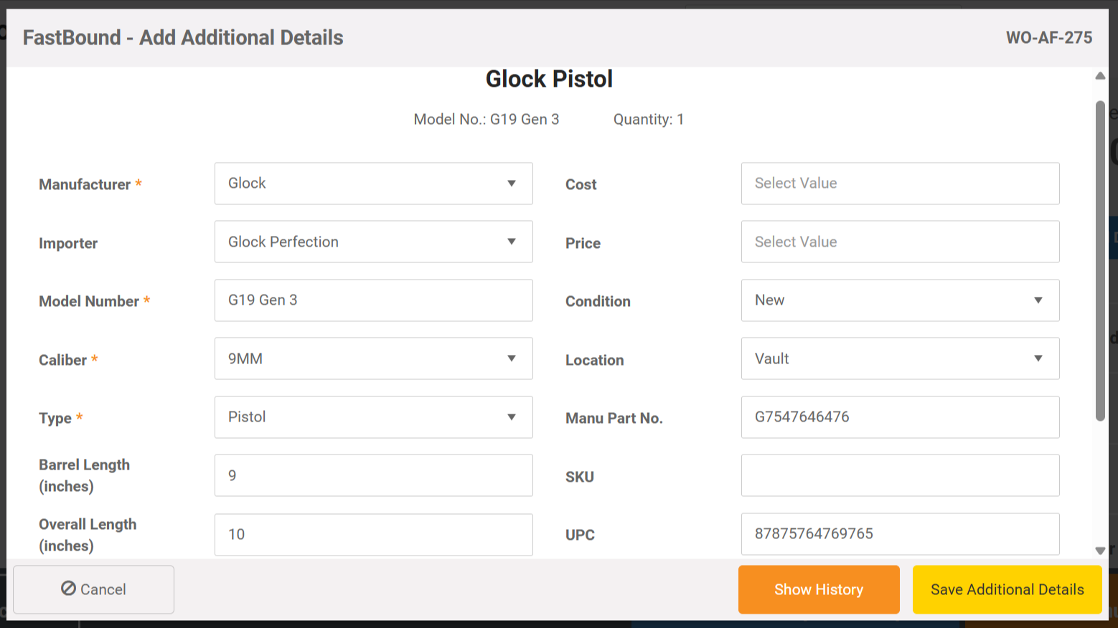Click the empty SKU input field
The height and width of the screenshot is (628, 1118).
click(900, 475)
